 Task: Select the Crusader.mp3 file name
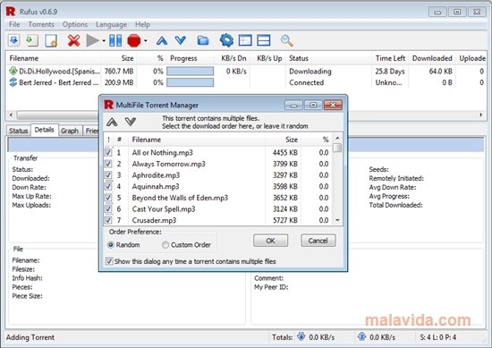pyautogui.click(x=154, y=220)
